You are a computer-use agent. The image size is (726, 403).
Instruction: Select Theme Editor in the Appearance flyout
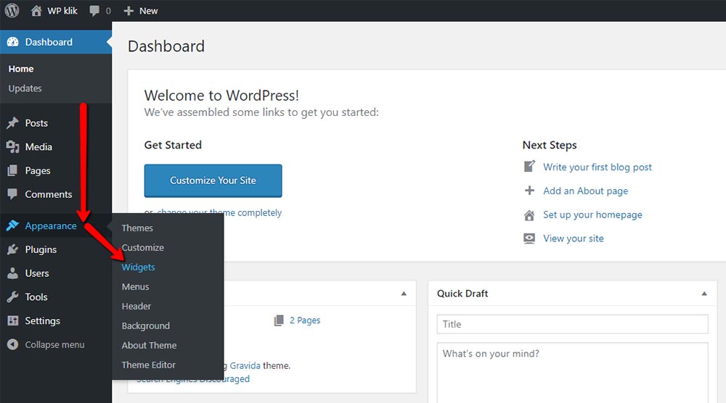149,365
